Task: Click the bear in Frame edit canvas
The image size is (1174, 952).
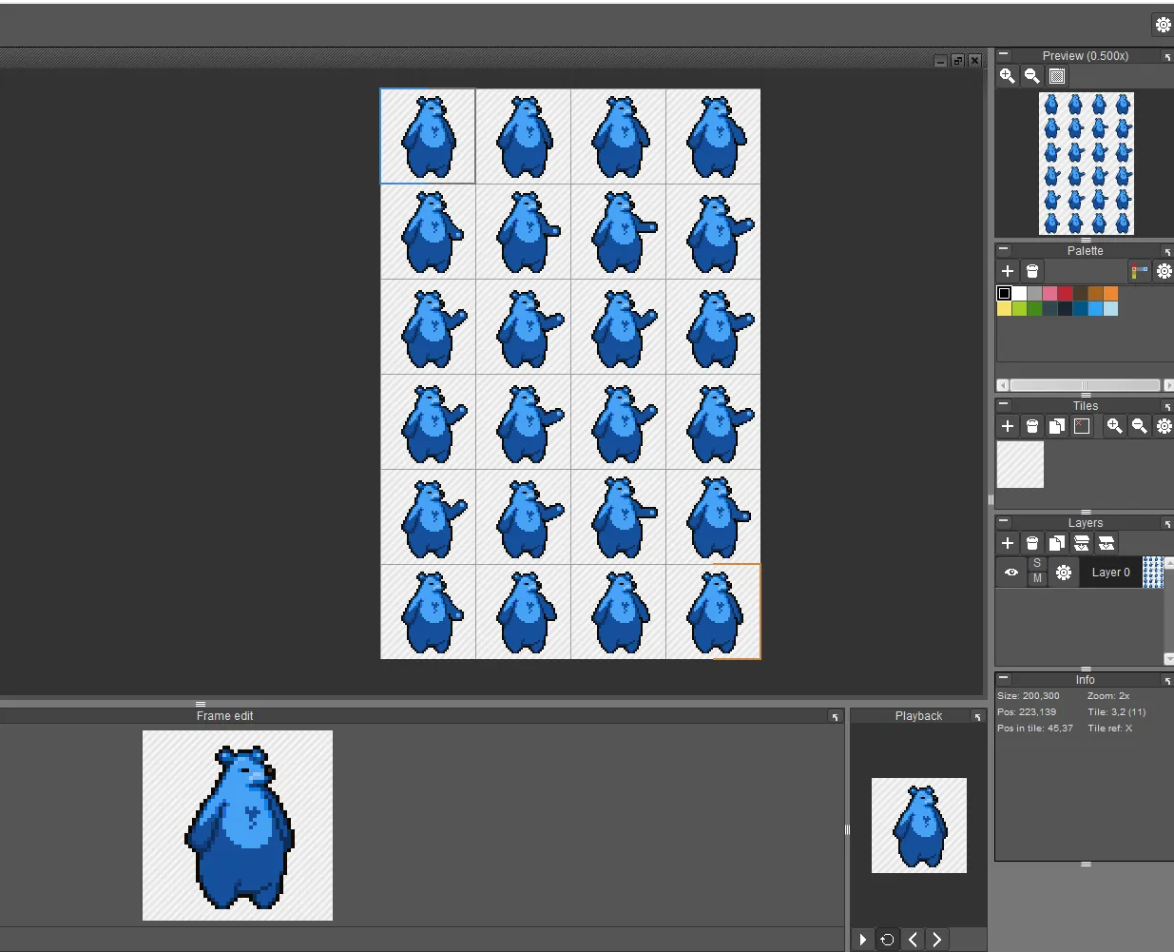Action: [x=239, y=827]
